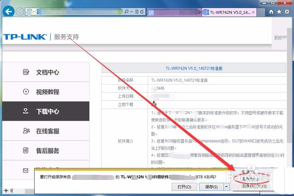
Task: Click the 视频教程 play icon
Action: [x=26, y=92]
